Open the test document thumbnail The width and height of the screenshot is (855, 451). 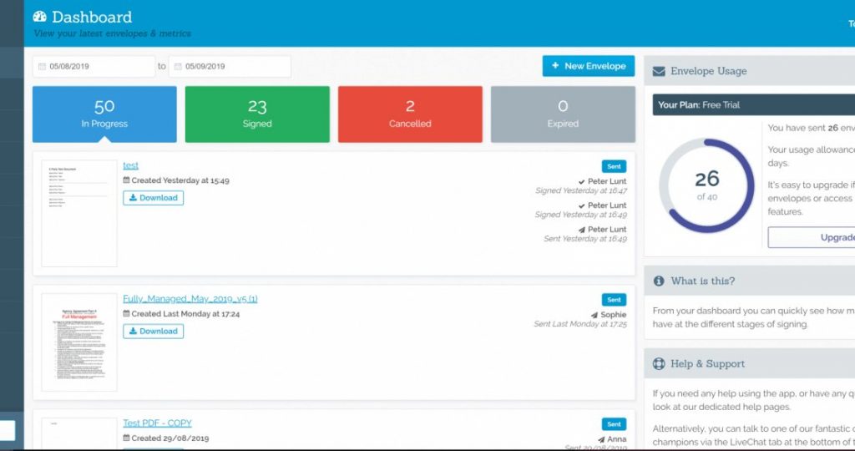(79, 213)
